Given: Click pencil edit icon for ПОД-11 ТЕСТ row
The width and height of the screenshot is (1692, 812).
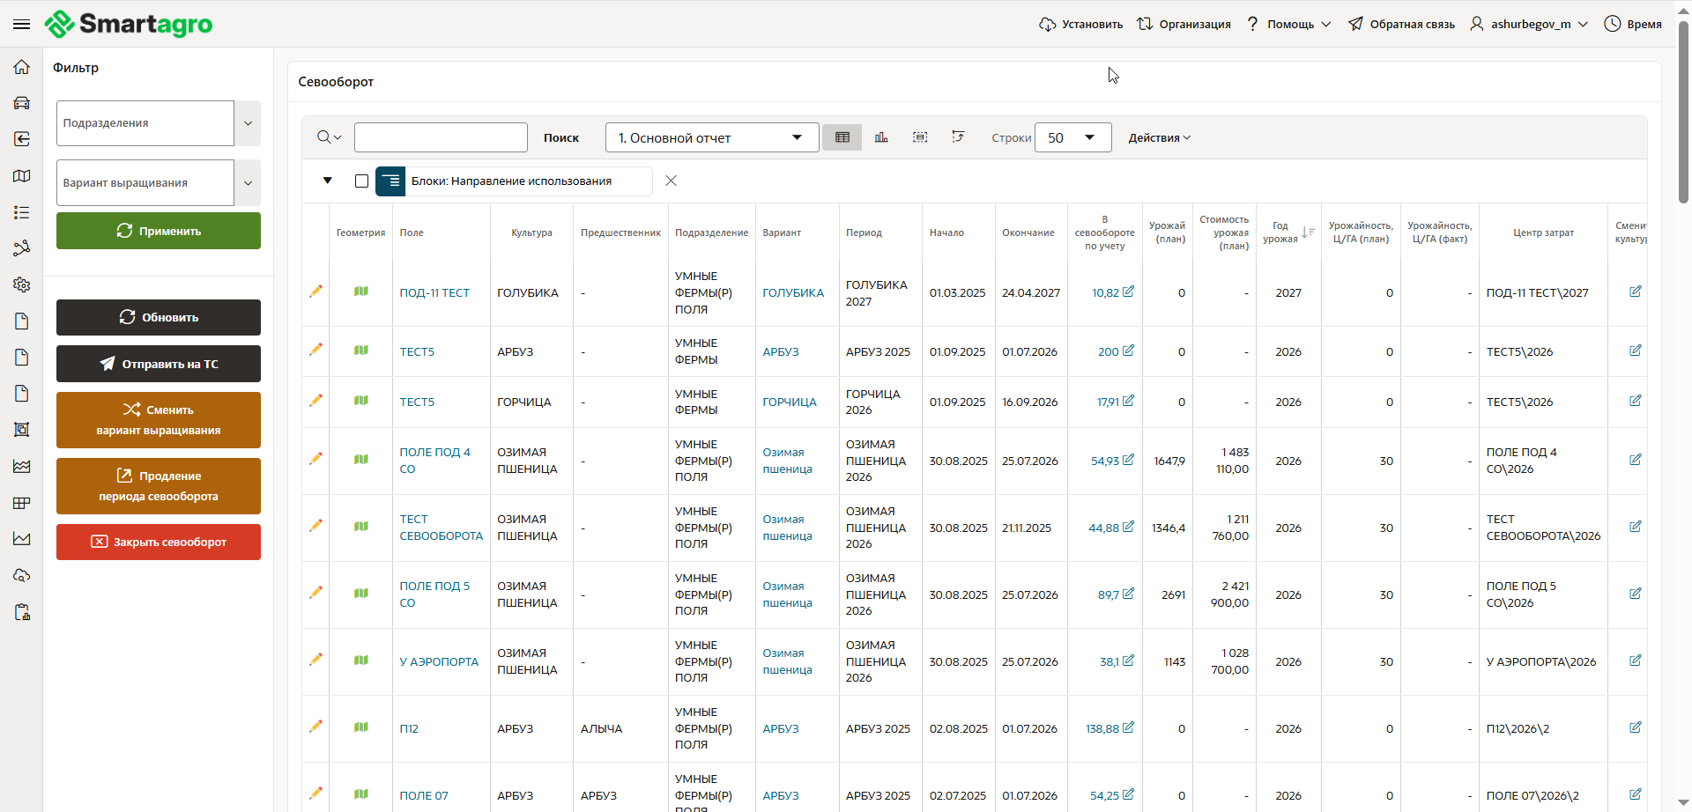Looking at the screenshot, I should point(315,292).
